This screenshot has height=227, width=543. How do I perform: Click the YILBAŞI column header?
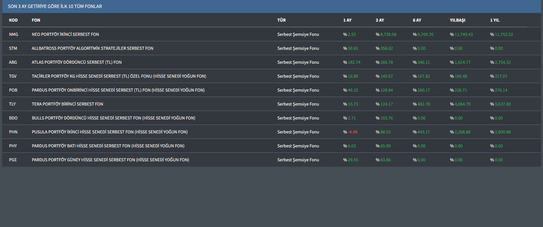[457, 20]
